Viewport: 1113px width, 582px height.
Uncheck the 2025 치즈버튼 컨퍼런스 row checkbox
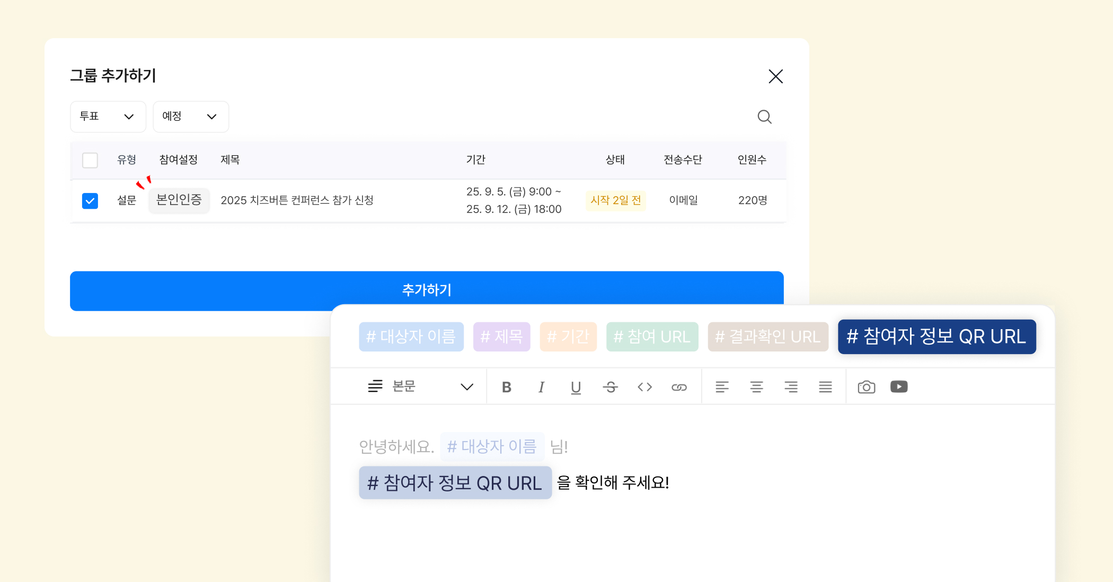(90, 201)
